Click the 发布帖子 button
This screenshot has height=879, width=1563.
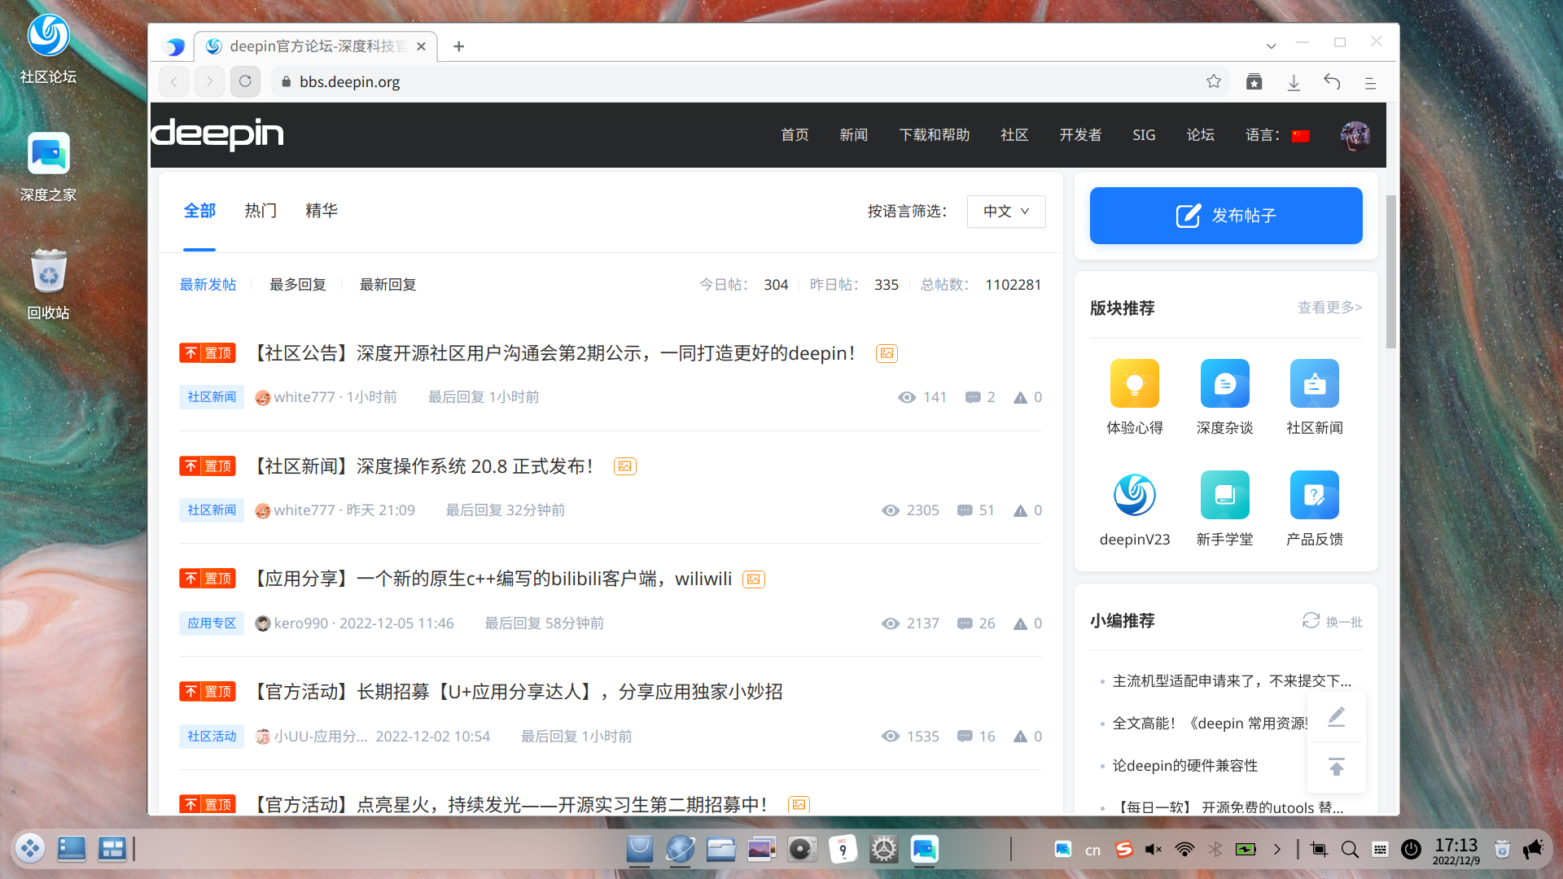coord(1226,216)
